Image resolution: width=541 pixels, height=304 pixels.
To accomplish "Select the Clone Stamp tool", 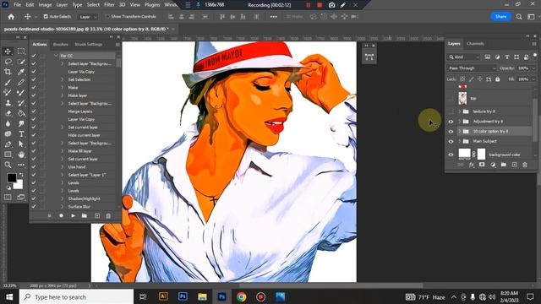I will [8, 103].
